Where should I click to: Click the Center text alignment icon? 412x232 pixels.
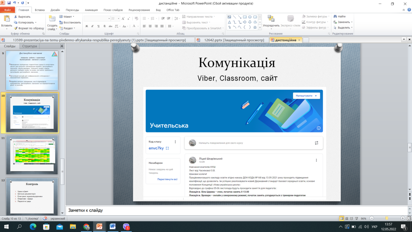point(150,26)
